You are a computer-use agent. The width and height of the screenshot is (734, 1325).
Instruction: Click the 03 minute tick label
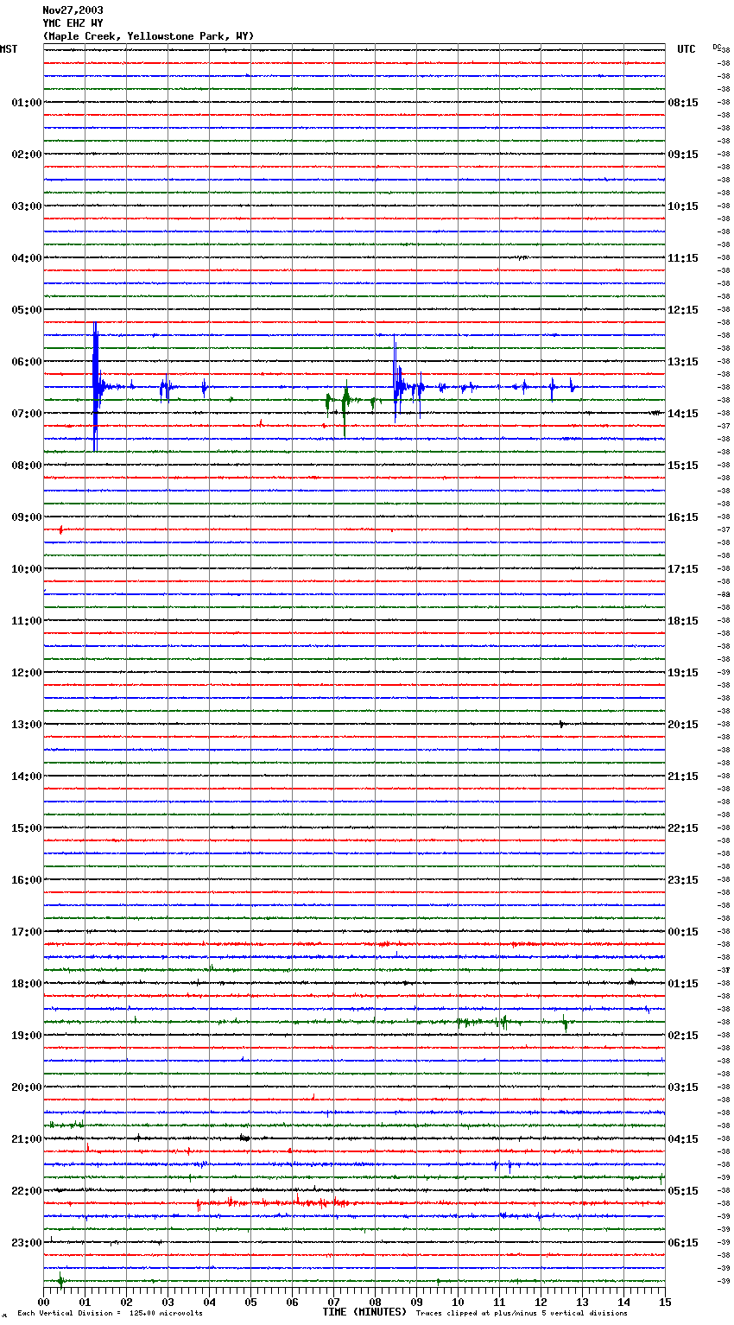pyautogui.click(x=168, y=1302)
